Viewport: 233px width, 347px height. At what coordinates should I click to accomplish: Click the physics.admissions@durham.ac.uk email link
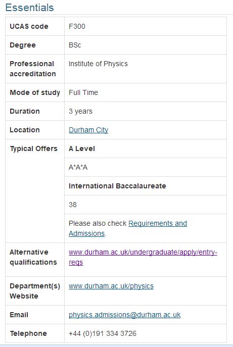click(x=124, y=315)
